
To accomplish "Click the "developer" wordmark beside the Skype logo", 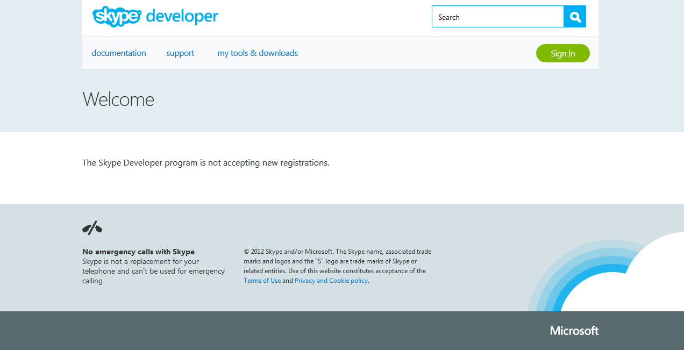I will tap(182, 16).
